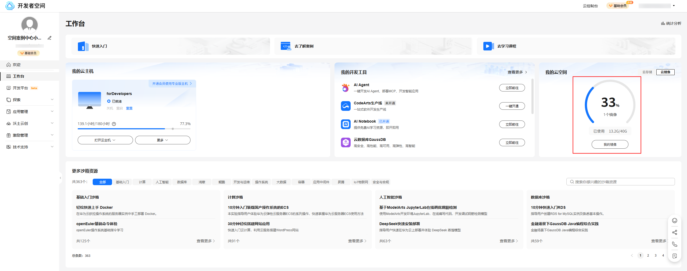
Task: Open the account dropdown arrow in the header
Action: pyautogui.click(x=674, y=6)
